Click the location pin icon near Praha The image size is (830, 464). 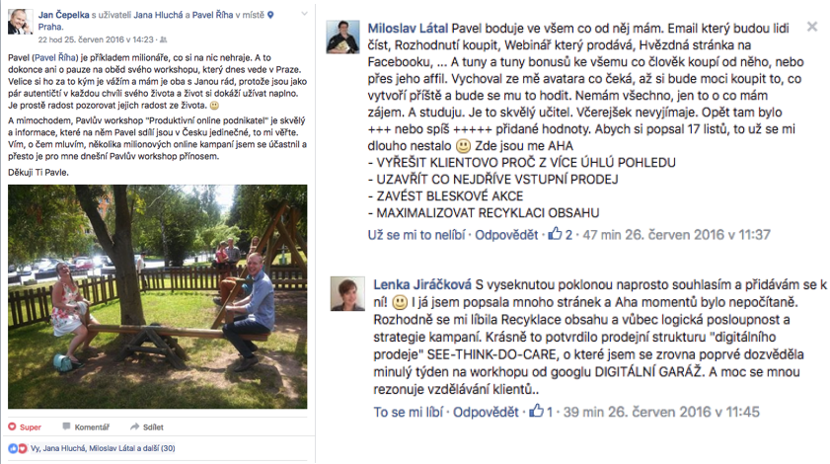pyautogui.click(x=270, y=16)
